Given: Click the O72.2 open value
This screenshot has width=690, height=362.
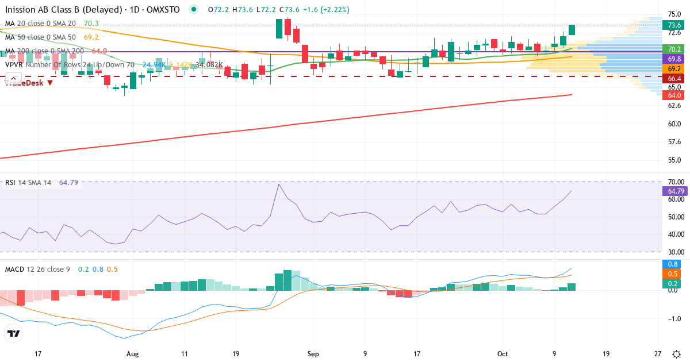Looking at the screenshot, I should tap(217, 10).
